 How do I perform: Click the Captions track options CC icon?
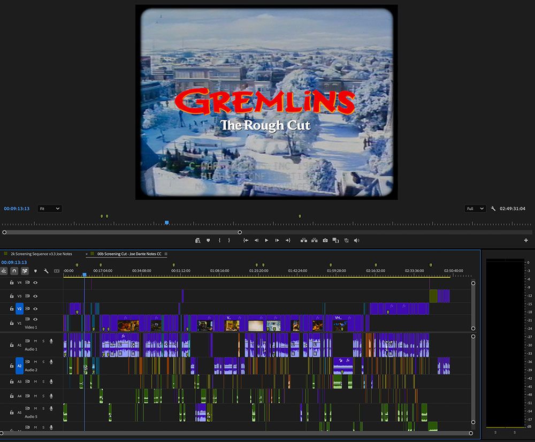pos(57,271)
